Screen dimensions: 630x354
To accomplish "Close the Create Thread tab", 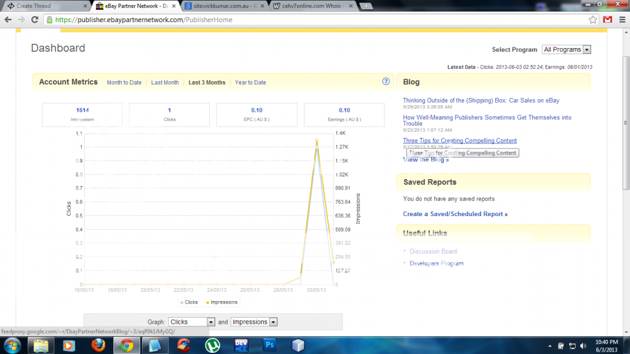I will [x=85, y=6].
